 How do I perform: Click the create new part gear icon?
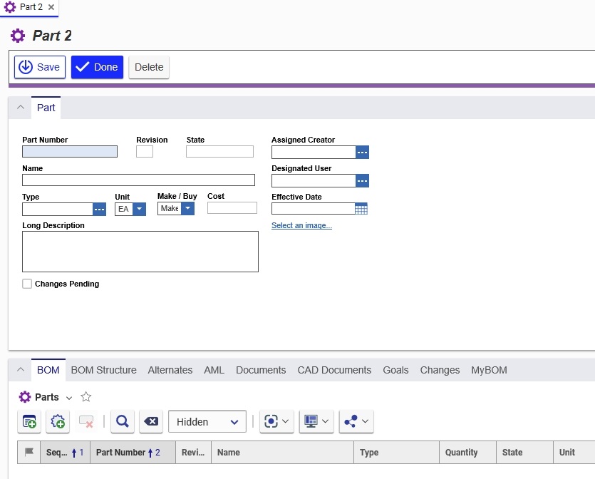pos(58,421)
